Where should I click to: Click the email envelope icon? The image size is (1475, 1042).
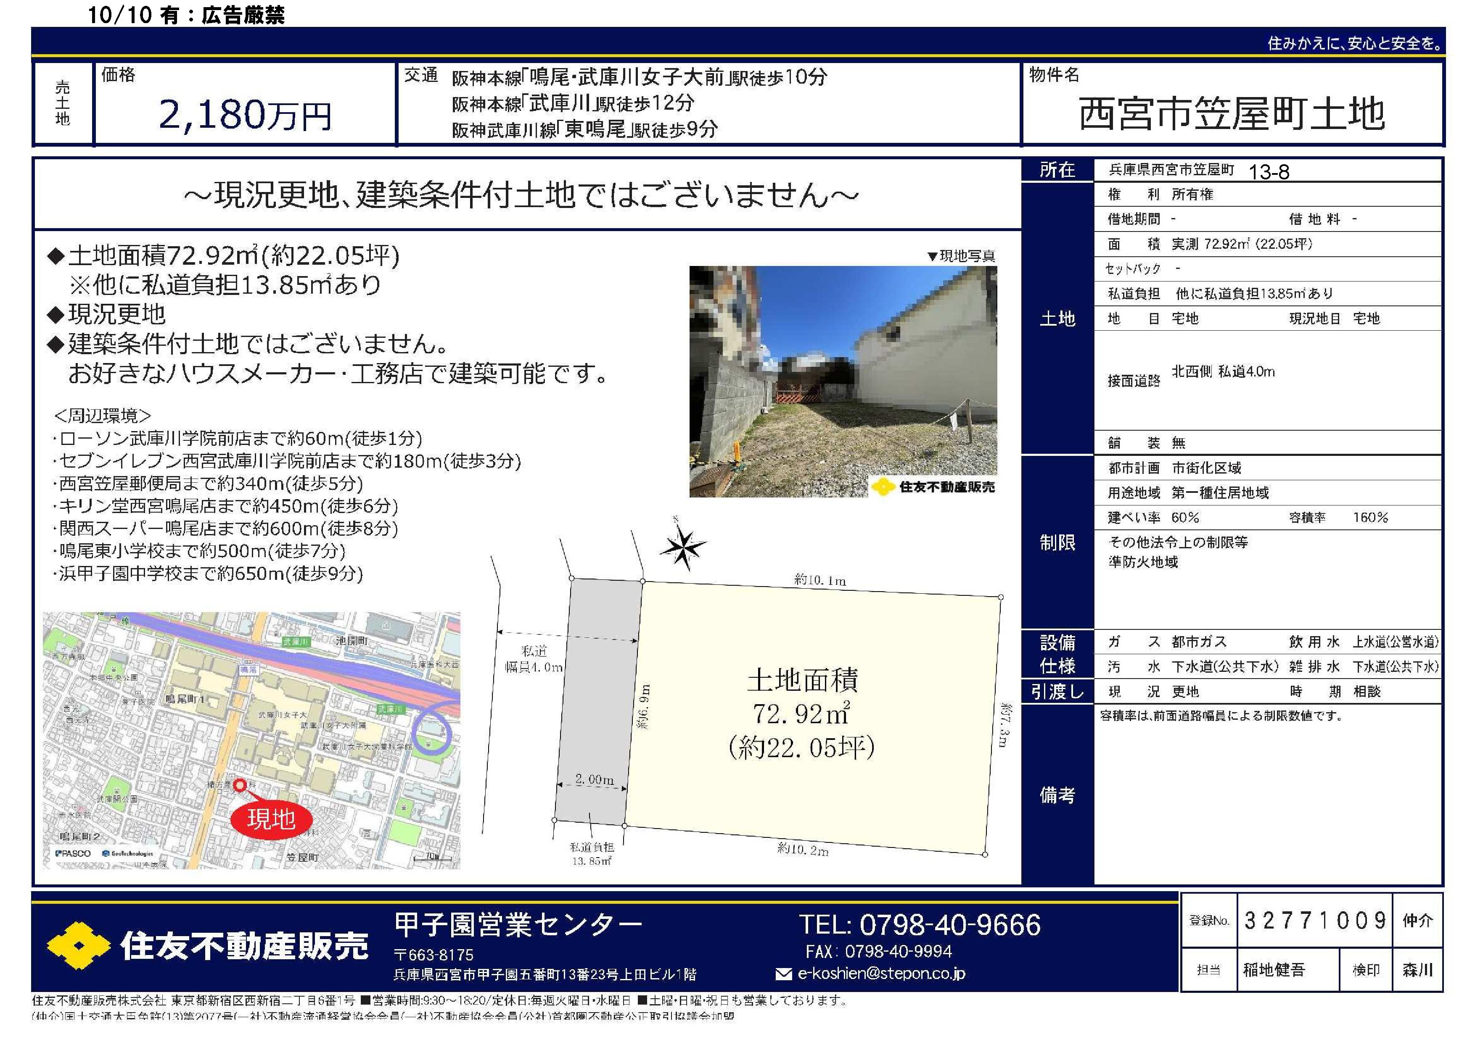[x=783, y=975]
